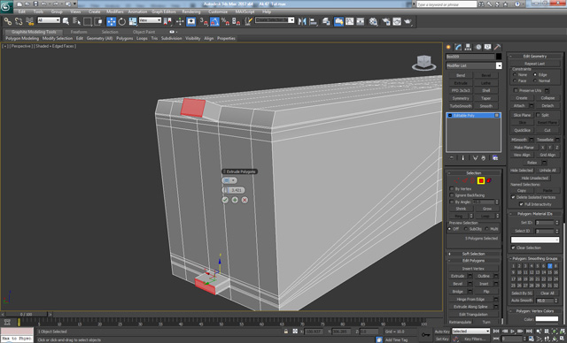Toggle Preserve UVs checkbox
567x343 pixels.
point(516,90)
